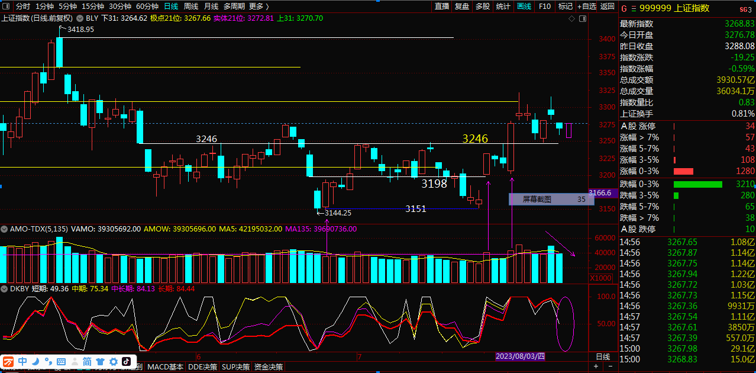This screenshot has width=756, height=373.
Task: Open the IME soft keyboard icon
Action: [61, 361]
